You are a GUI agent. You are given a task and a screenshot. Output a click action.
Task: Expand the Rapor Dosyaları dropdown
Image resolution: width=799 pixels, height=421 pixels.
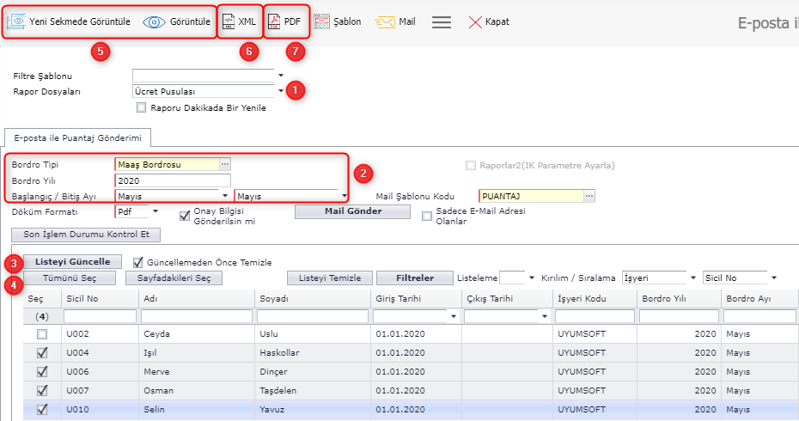pyautogui.click(x=281, y=91)
